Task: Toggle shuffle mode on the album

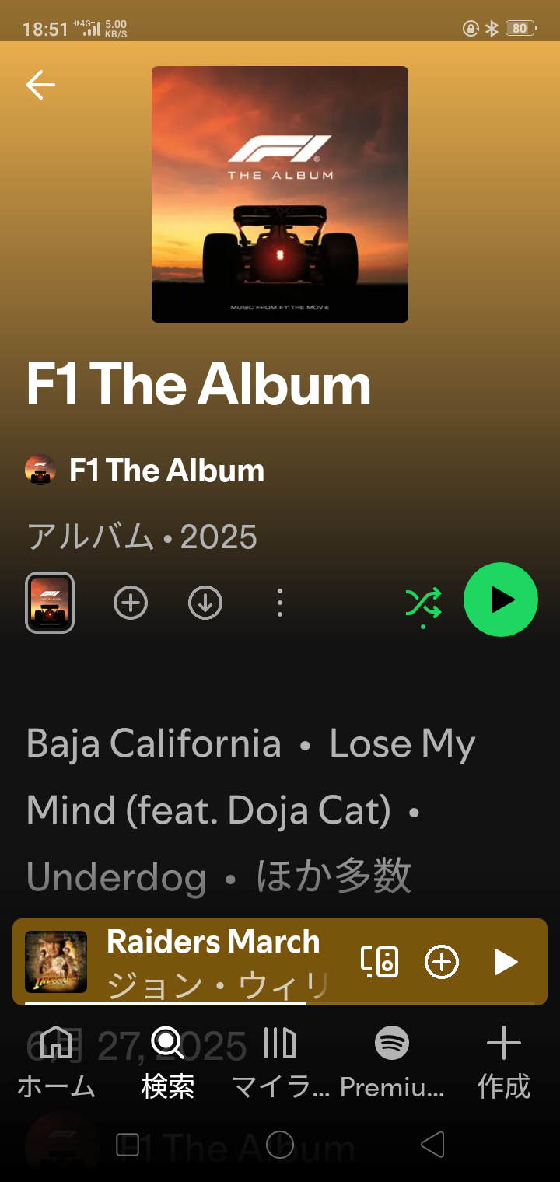Action: [424, 603]
